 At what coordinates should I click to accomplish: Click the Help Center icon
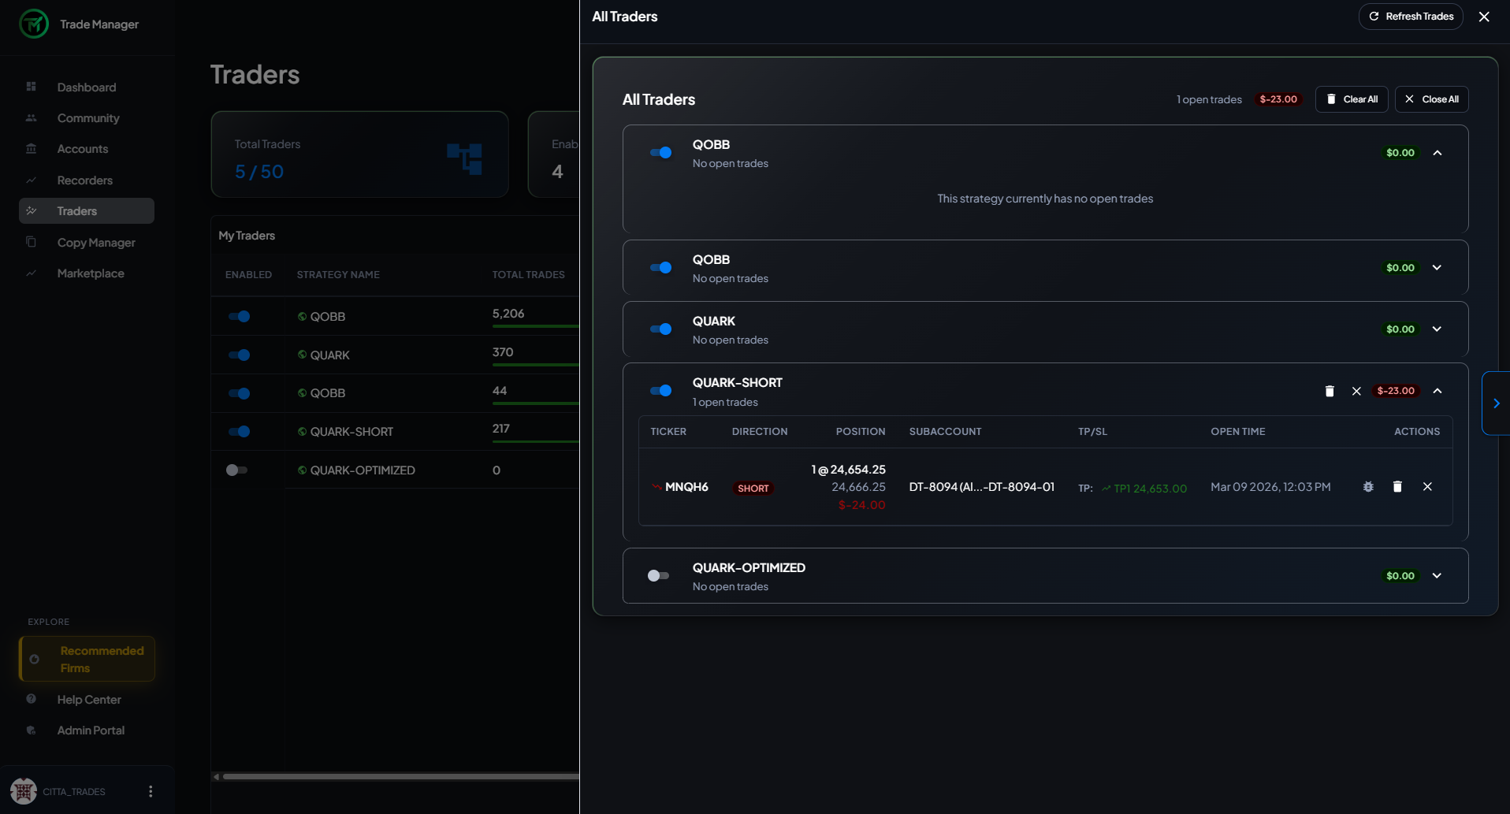(x=32, y=699)
